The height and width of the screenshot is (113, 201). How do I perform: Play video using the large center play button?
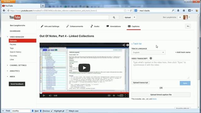84,68
